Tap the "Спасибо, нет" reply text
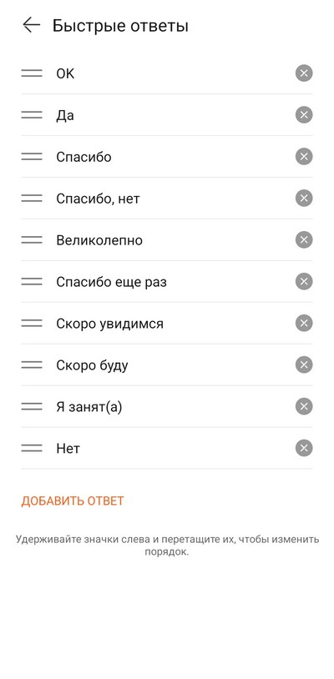Screen dimensions: 334x679 (98, 199)
